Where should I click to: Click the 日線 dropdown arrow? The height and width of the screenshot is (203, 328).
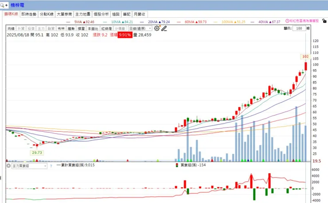(x=150, y=28)
